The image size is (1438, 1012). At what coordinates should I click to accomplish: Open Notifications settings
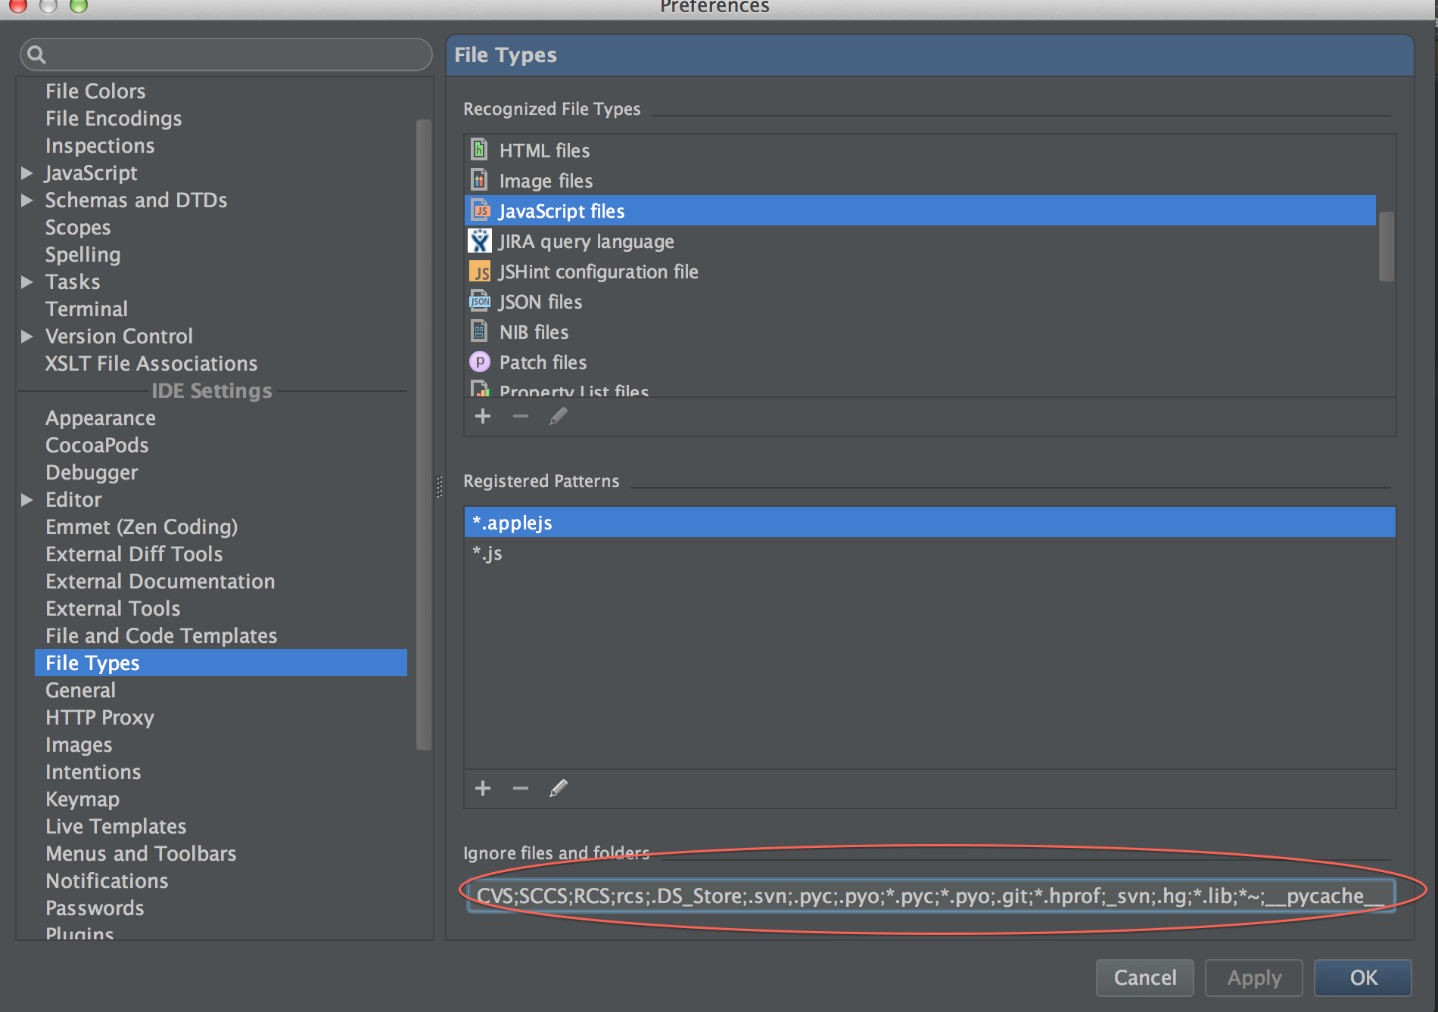107,881
